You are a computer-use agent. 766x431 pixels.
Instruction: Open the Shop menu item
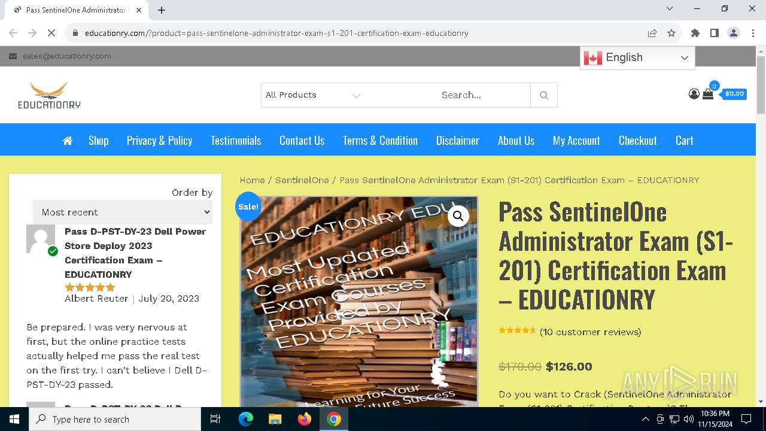pyautogui.click(x=99, y=141)
